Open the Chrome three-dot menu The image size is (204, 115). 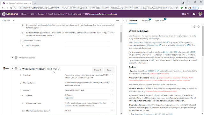pyautogui.click(x=201, y=8)
